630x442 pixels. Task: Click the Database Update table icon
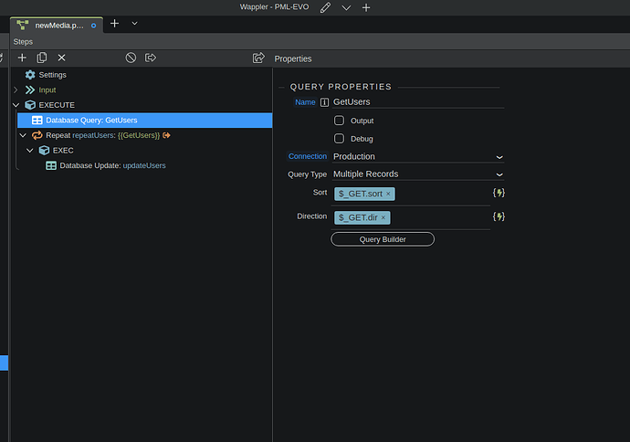coord(51,165)
